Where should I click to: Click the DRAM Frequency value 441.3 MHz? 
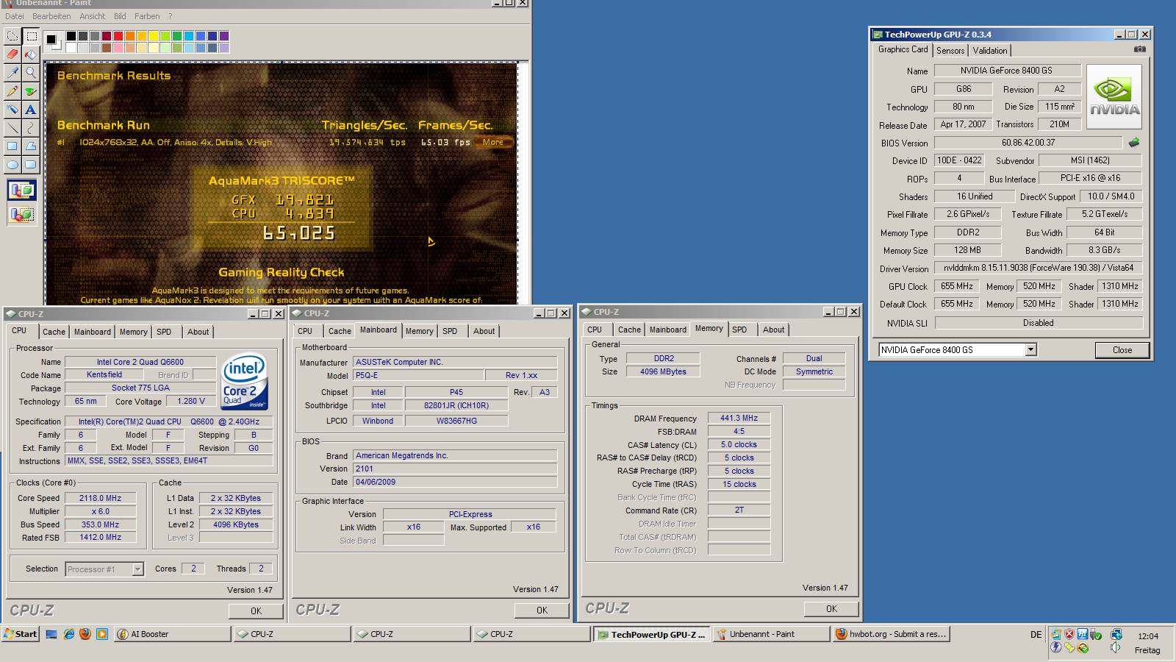739,418
